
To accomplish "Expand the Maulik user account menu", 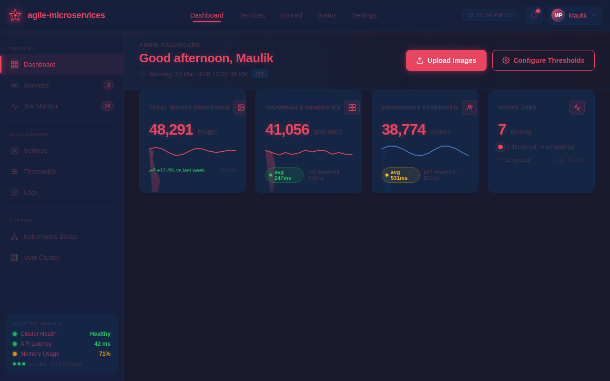I will coord(575,15).
